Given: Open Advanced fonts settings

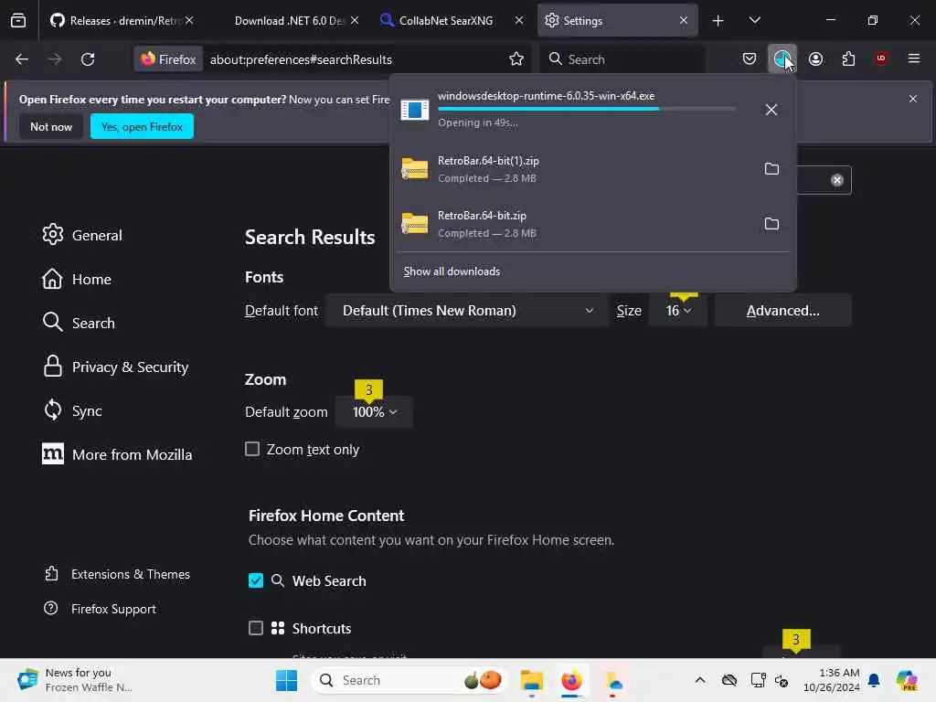Looking at the screenshot, I should click(783, 311).
